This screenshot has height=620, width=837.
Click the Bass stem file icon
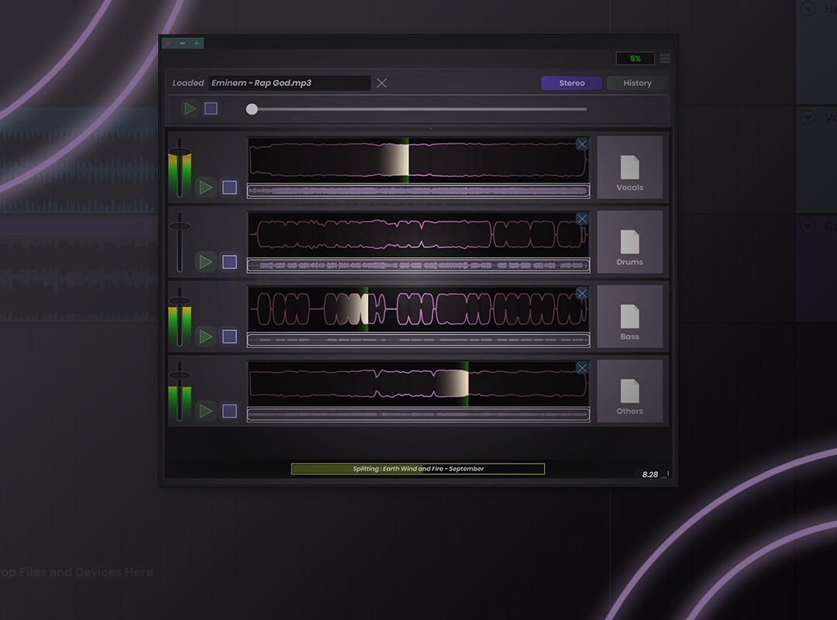coord(629,316)
